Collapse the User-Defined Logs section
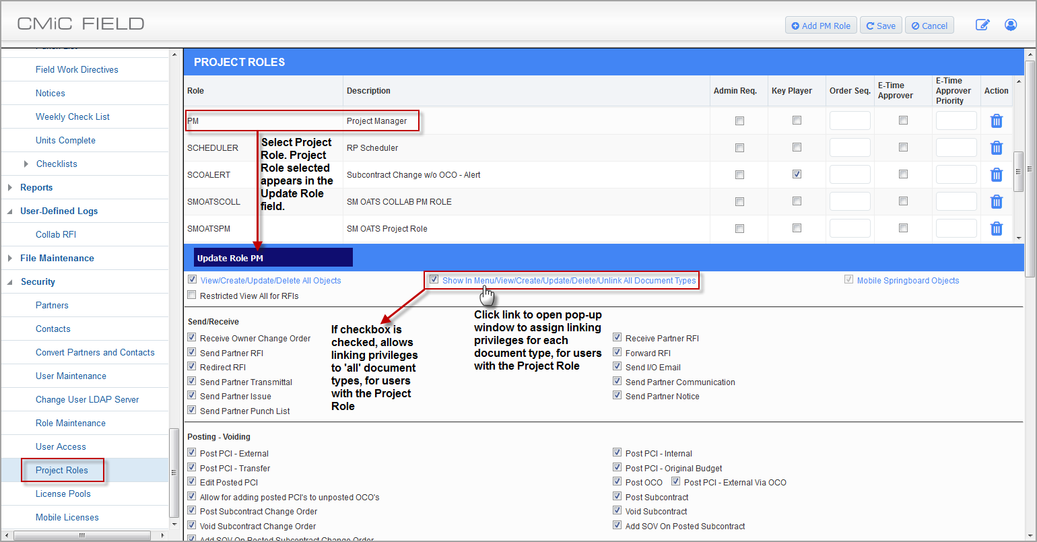The image size is (1037, 542). [x=10, y=211]
